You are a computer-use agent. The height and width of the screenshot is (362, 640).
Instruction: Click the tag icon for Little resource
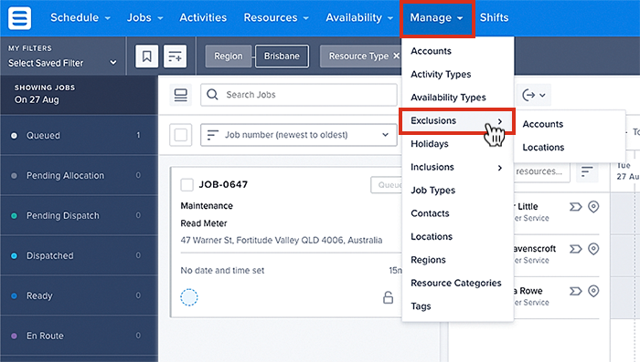pyautogui.click(x=575, y=207)
